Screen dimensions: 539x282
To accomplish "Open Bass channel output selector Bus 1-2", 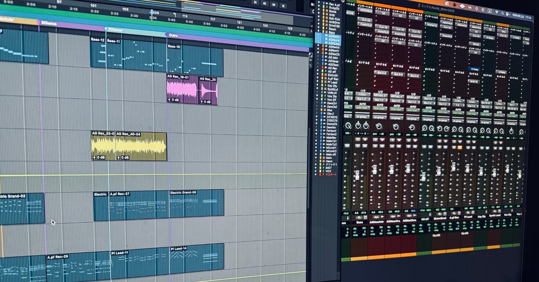I will [x=363, y=99].
